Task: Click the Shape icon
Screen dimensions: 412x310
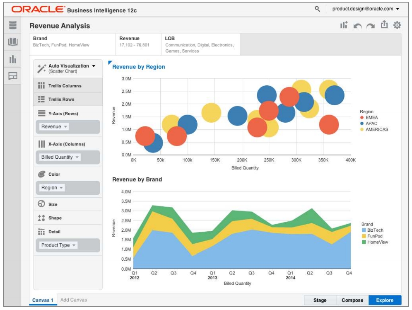Action: tap(41, 218)
